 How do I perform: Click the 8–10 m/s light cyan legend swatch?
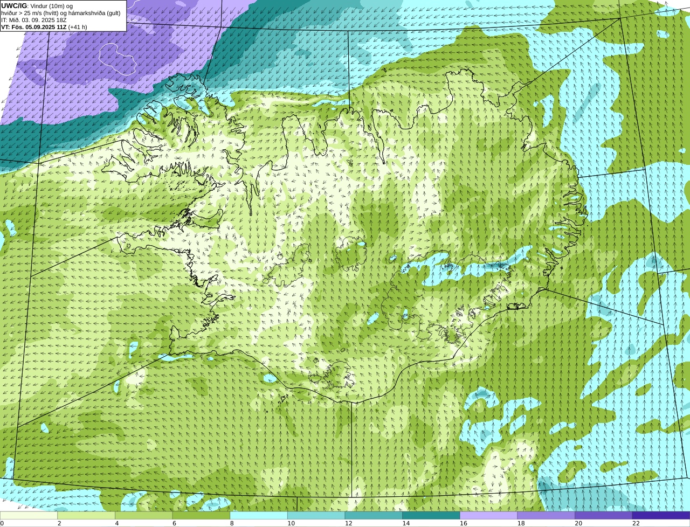click(259, 516)
